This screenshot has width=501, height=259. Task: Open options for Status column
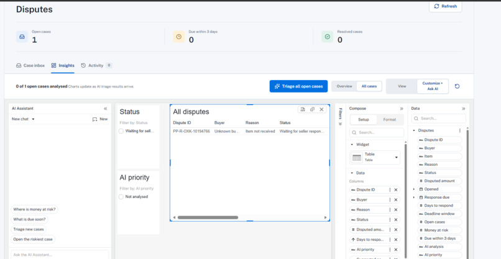(x=390, y=220)
